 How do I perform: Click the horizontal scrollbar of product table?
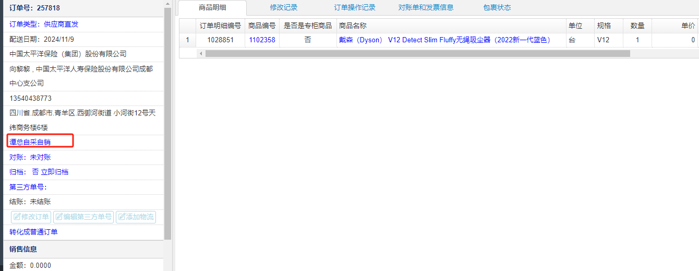tap(417, 53)
